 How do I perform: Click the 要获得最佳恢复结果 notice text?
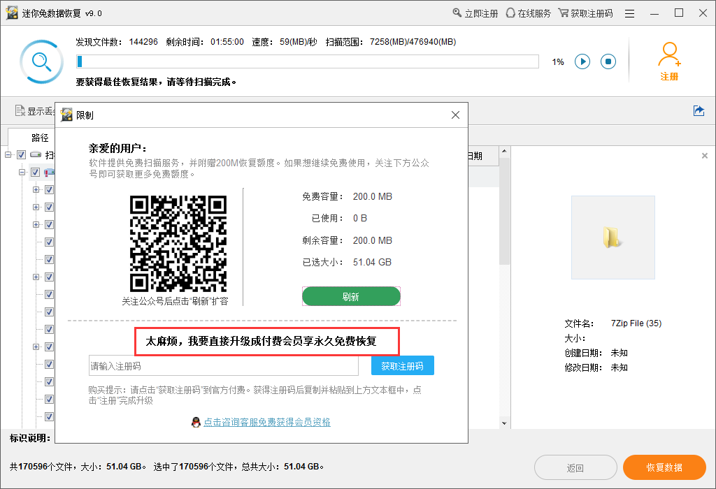point(156,82)
